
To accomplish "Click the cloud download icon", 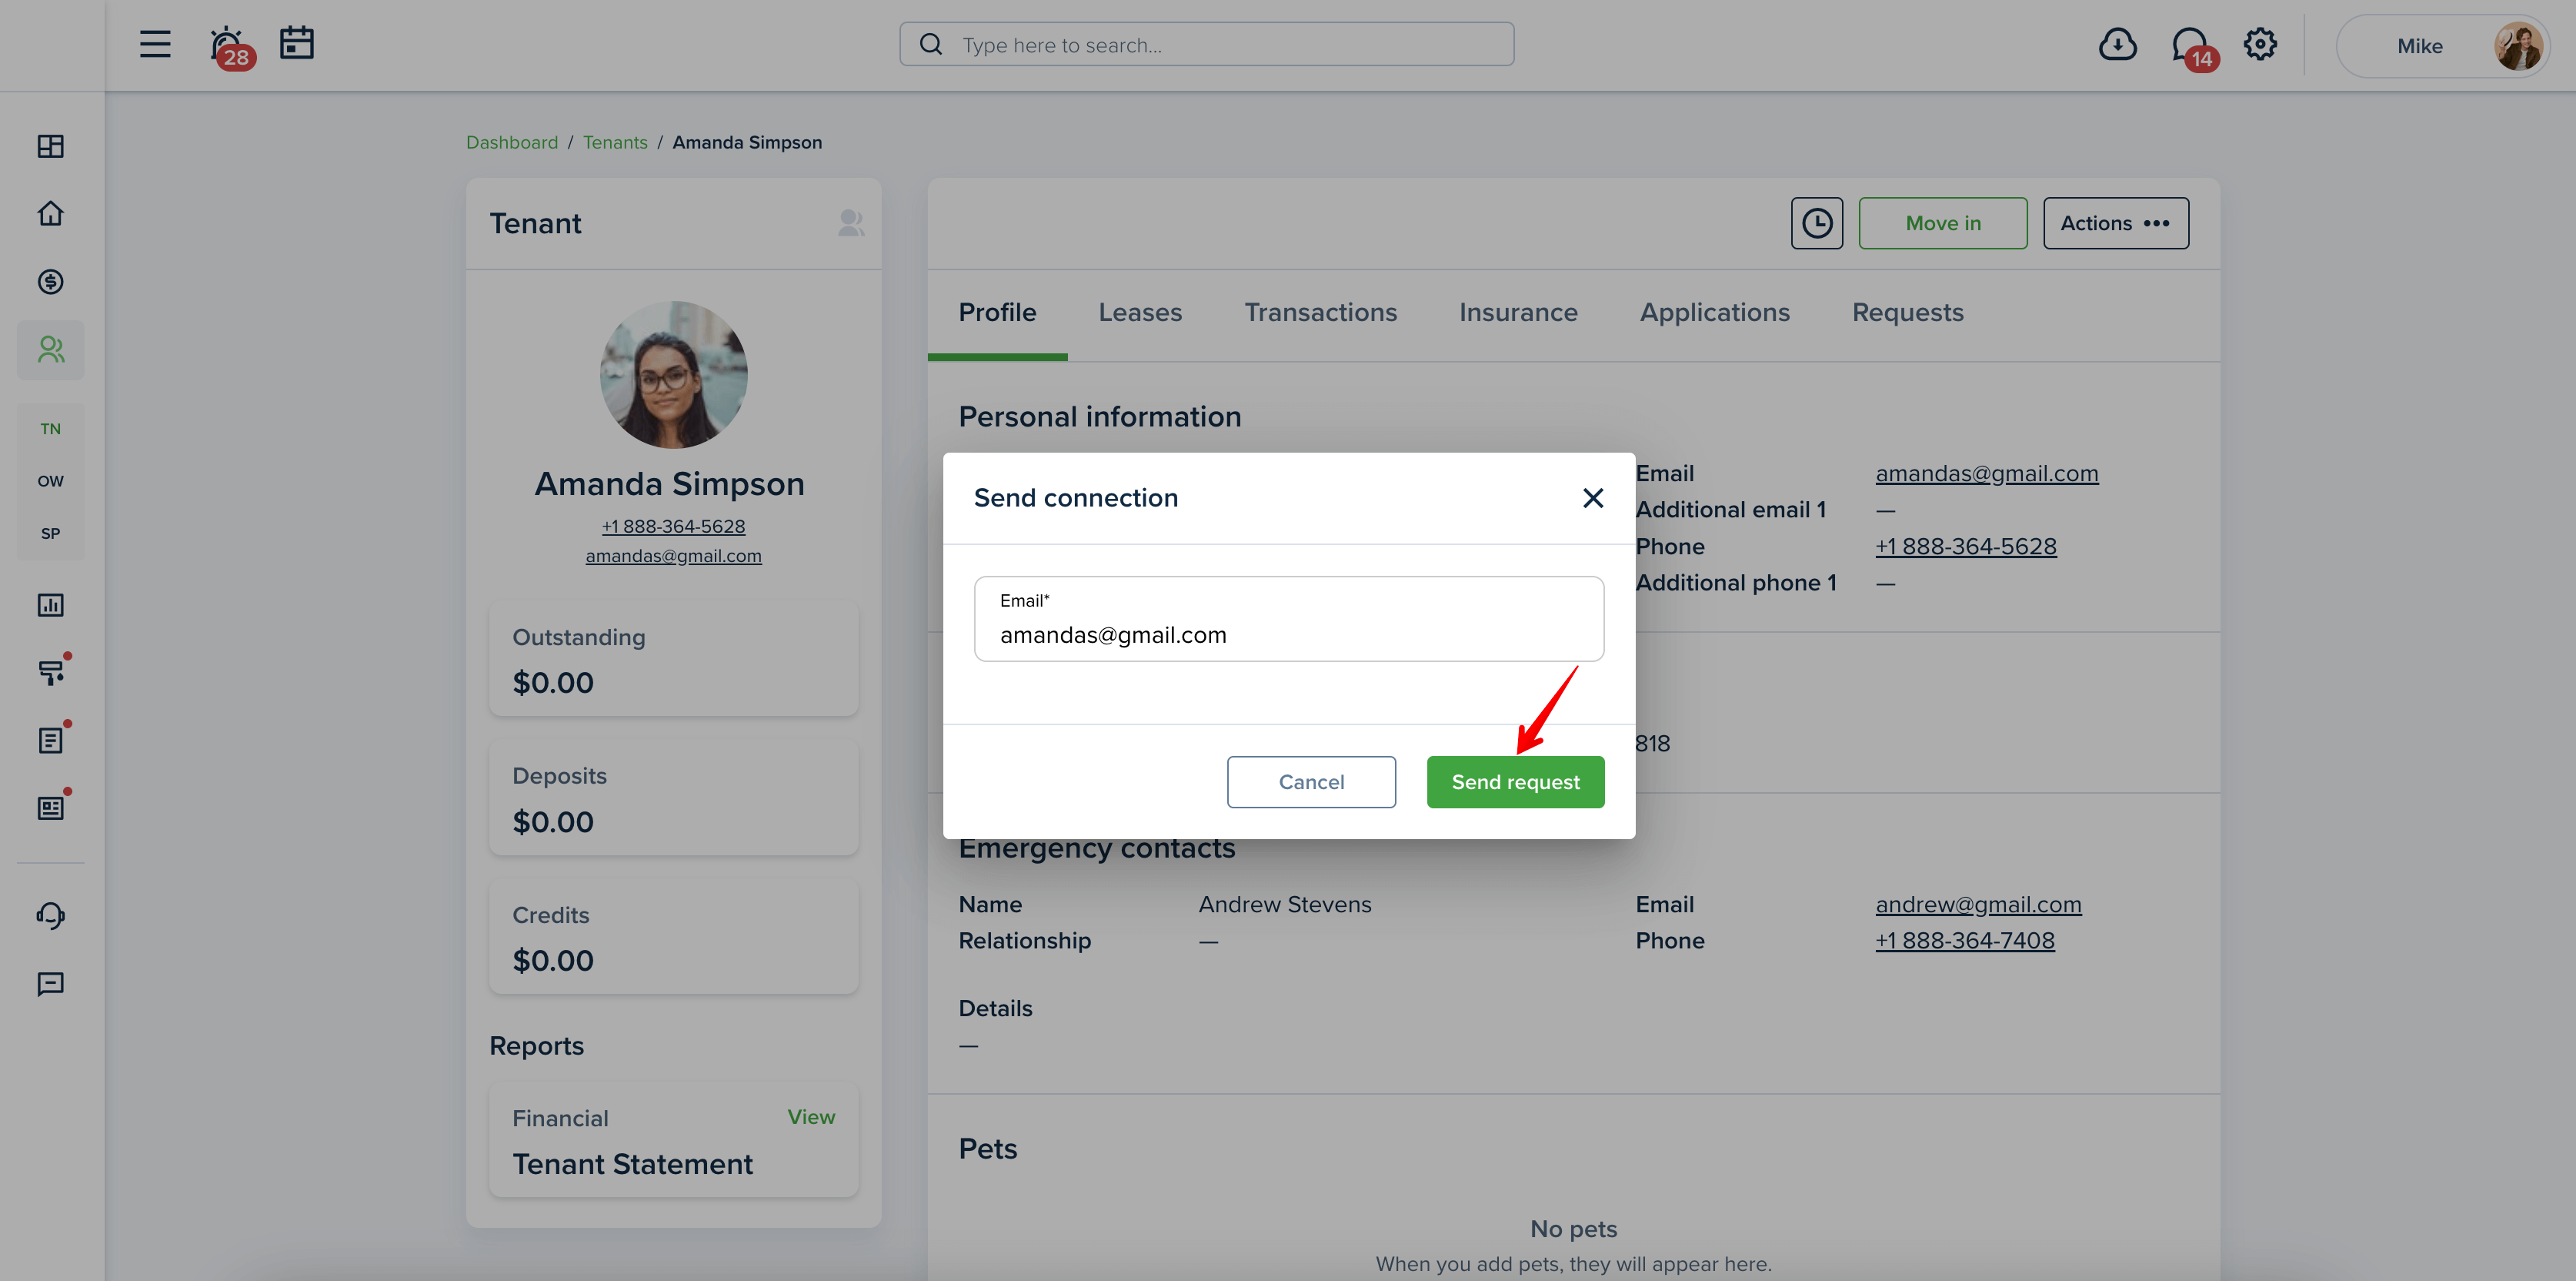I will 2117,44.
